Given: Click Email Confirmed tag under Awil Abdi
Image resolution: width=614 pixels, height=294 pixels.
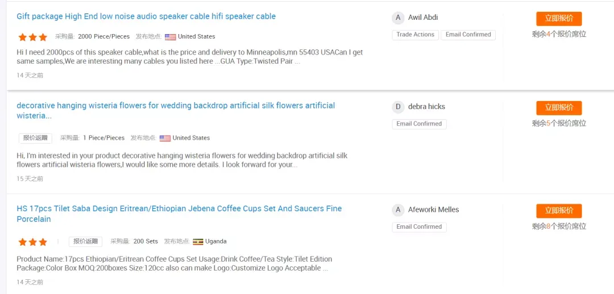Looking at the screenshot, I should click(x=468, y=35).
